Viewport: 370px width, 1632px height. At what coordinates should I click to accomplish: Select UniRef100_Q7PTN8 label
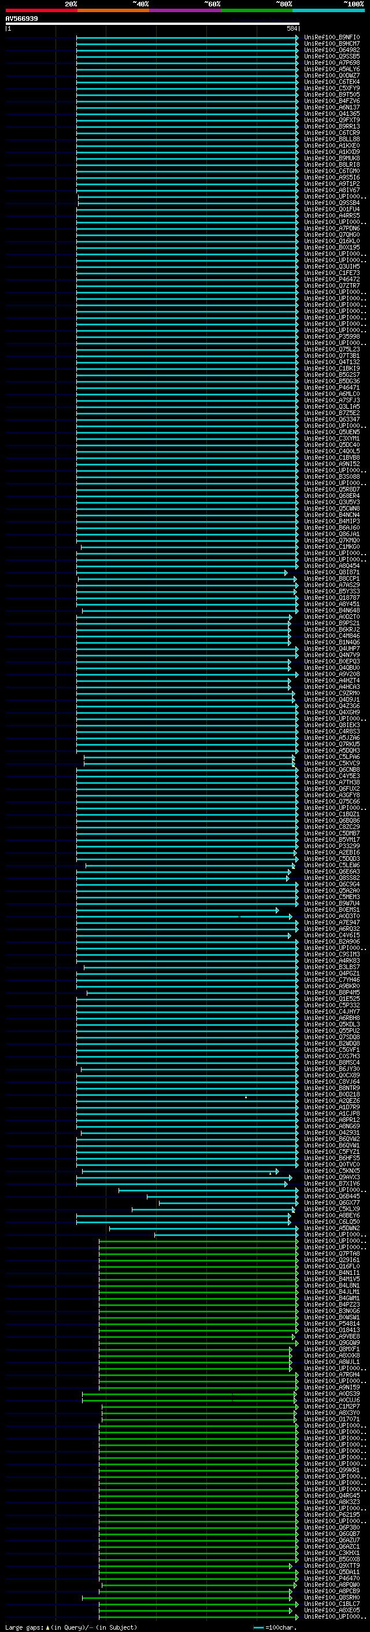[331, 1254]
